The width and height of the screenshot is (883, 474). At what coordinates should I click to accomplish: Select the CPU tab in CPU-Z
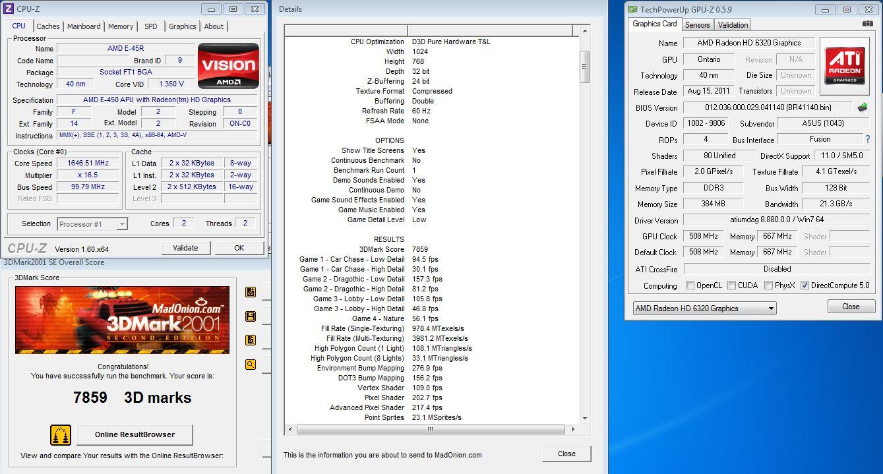coord(19,26)
